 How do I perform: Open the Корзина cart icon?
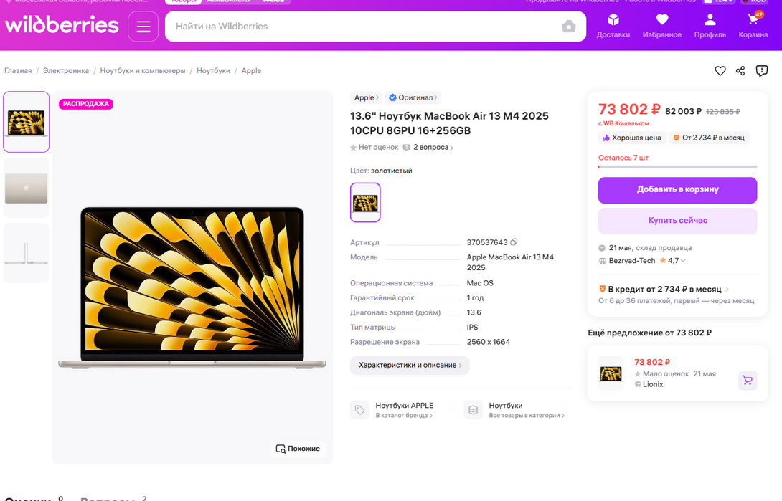pos(753,26)
